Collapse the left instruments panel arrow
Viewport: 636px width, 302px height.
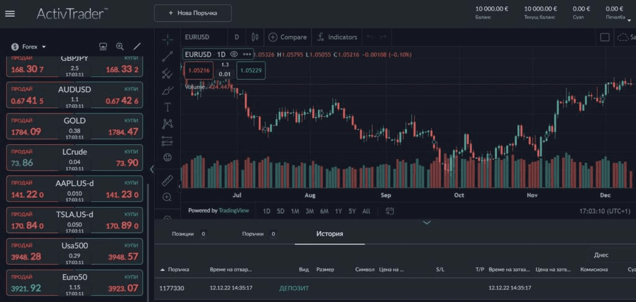(152, 169)
